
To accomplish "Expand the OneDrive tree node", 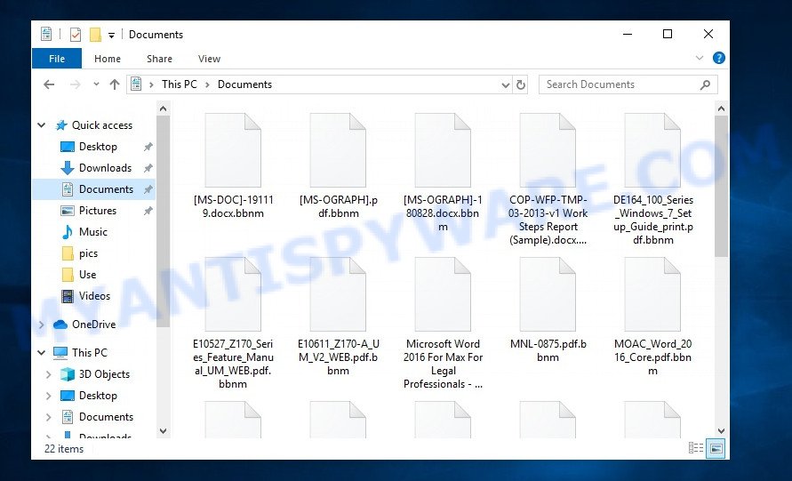I will click(x=42, y=325).
